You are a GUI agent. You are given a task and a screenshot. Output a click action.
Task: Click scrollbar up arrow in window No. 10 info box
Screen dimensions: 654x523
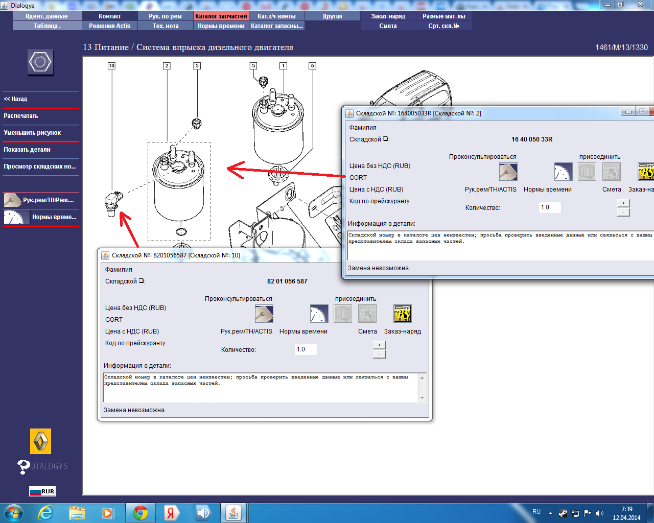pos(422,377)
